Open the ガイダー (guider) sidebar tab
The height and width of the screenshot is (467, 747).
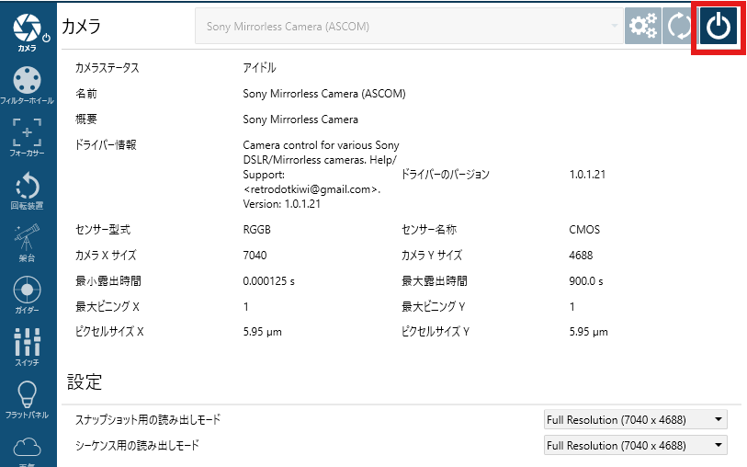pos(28,295)
